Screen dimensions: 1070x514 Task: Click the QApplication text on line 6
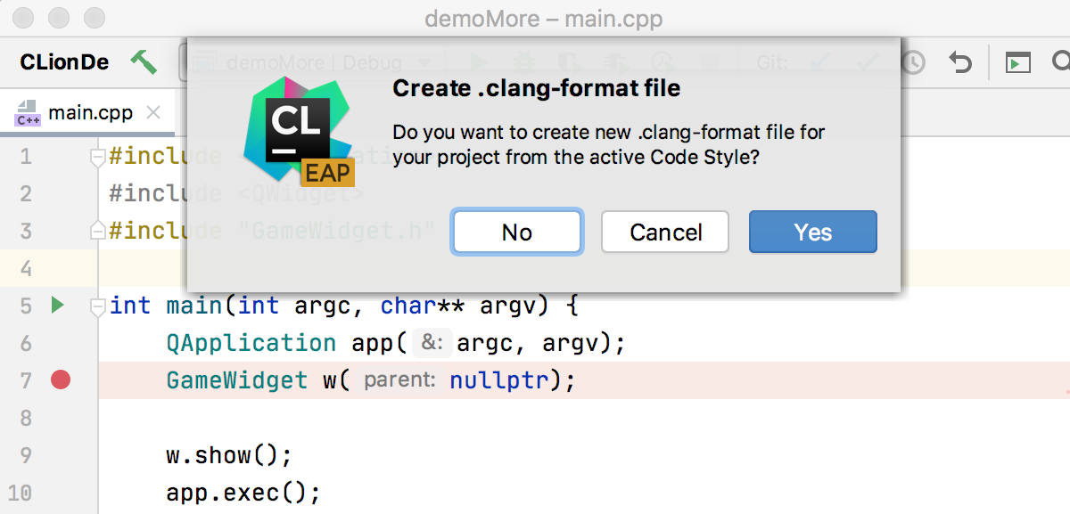click(251, 343)
